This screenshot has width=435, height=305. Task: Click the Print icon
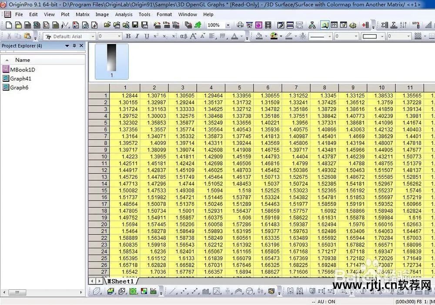tap(240, 25)
